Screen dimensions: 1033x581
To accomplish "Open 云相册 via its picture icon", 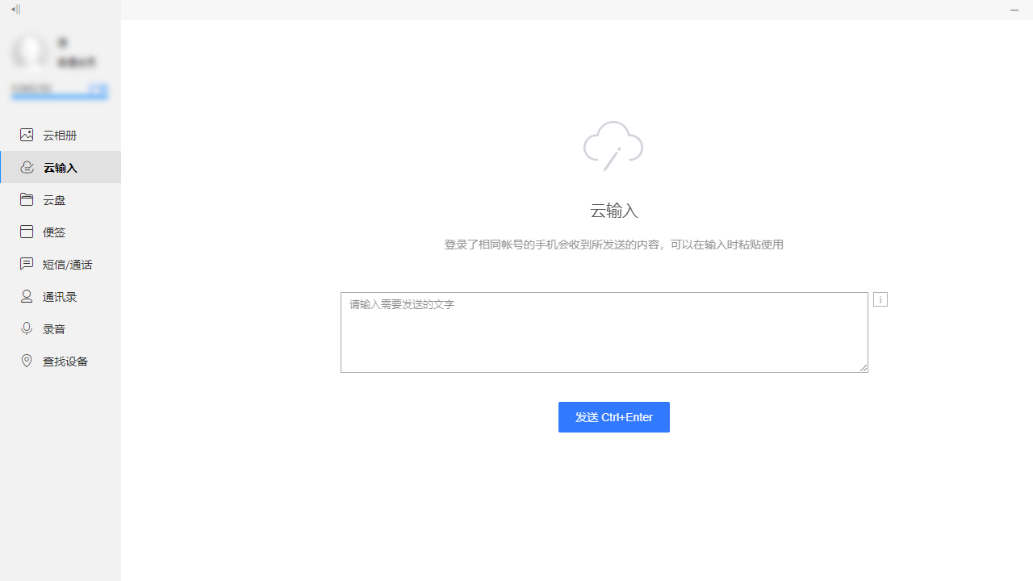I will 27,135.
